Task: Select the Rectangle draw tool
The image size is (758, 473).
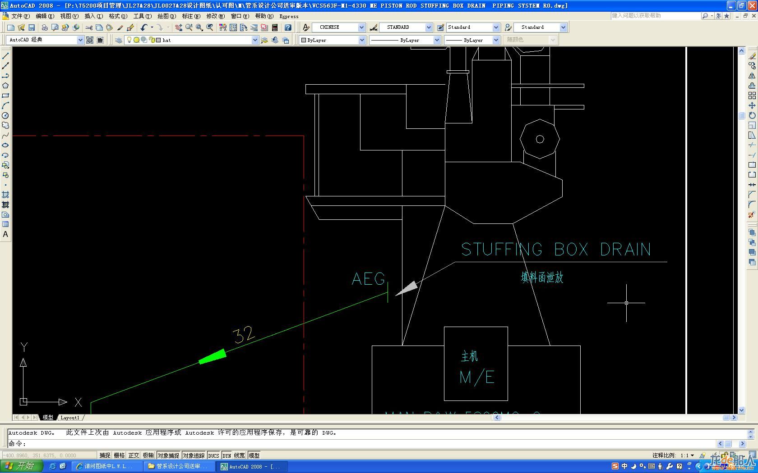Action: tap(5, 96)
